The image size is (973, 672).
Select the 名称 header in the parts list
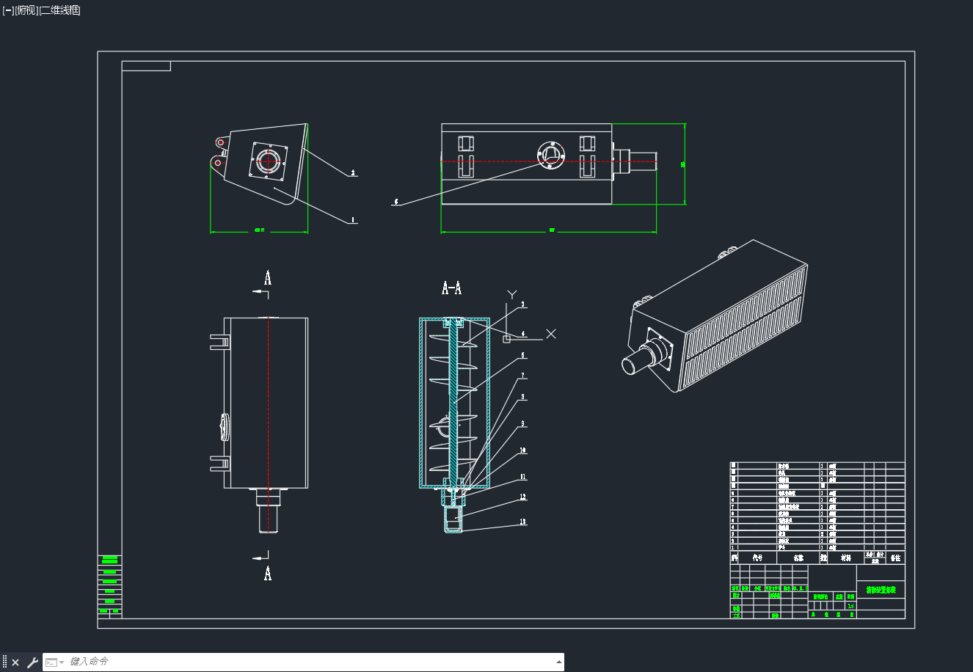[798, 558]
